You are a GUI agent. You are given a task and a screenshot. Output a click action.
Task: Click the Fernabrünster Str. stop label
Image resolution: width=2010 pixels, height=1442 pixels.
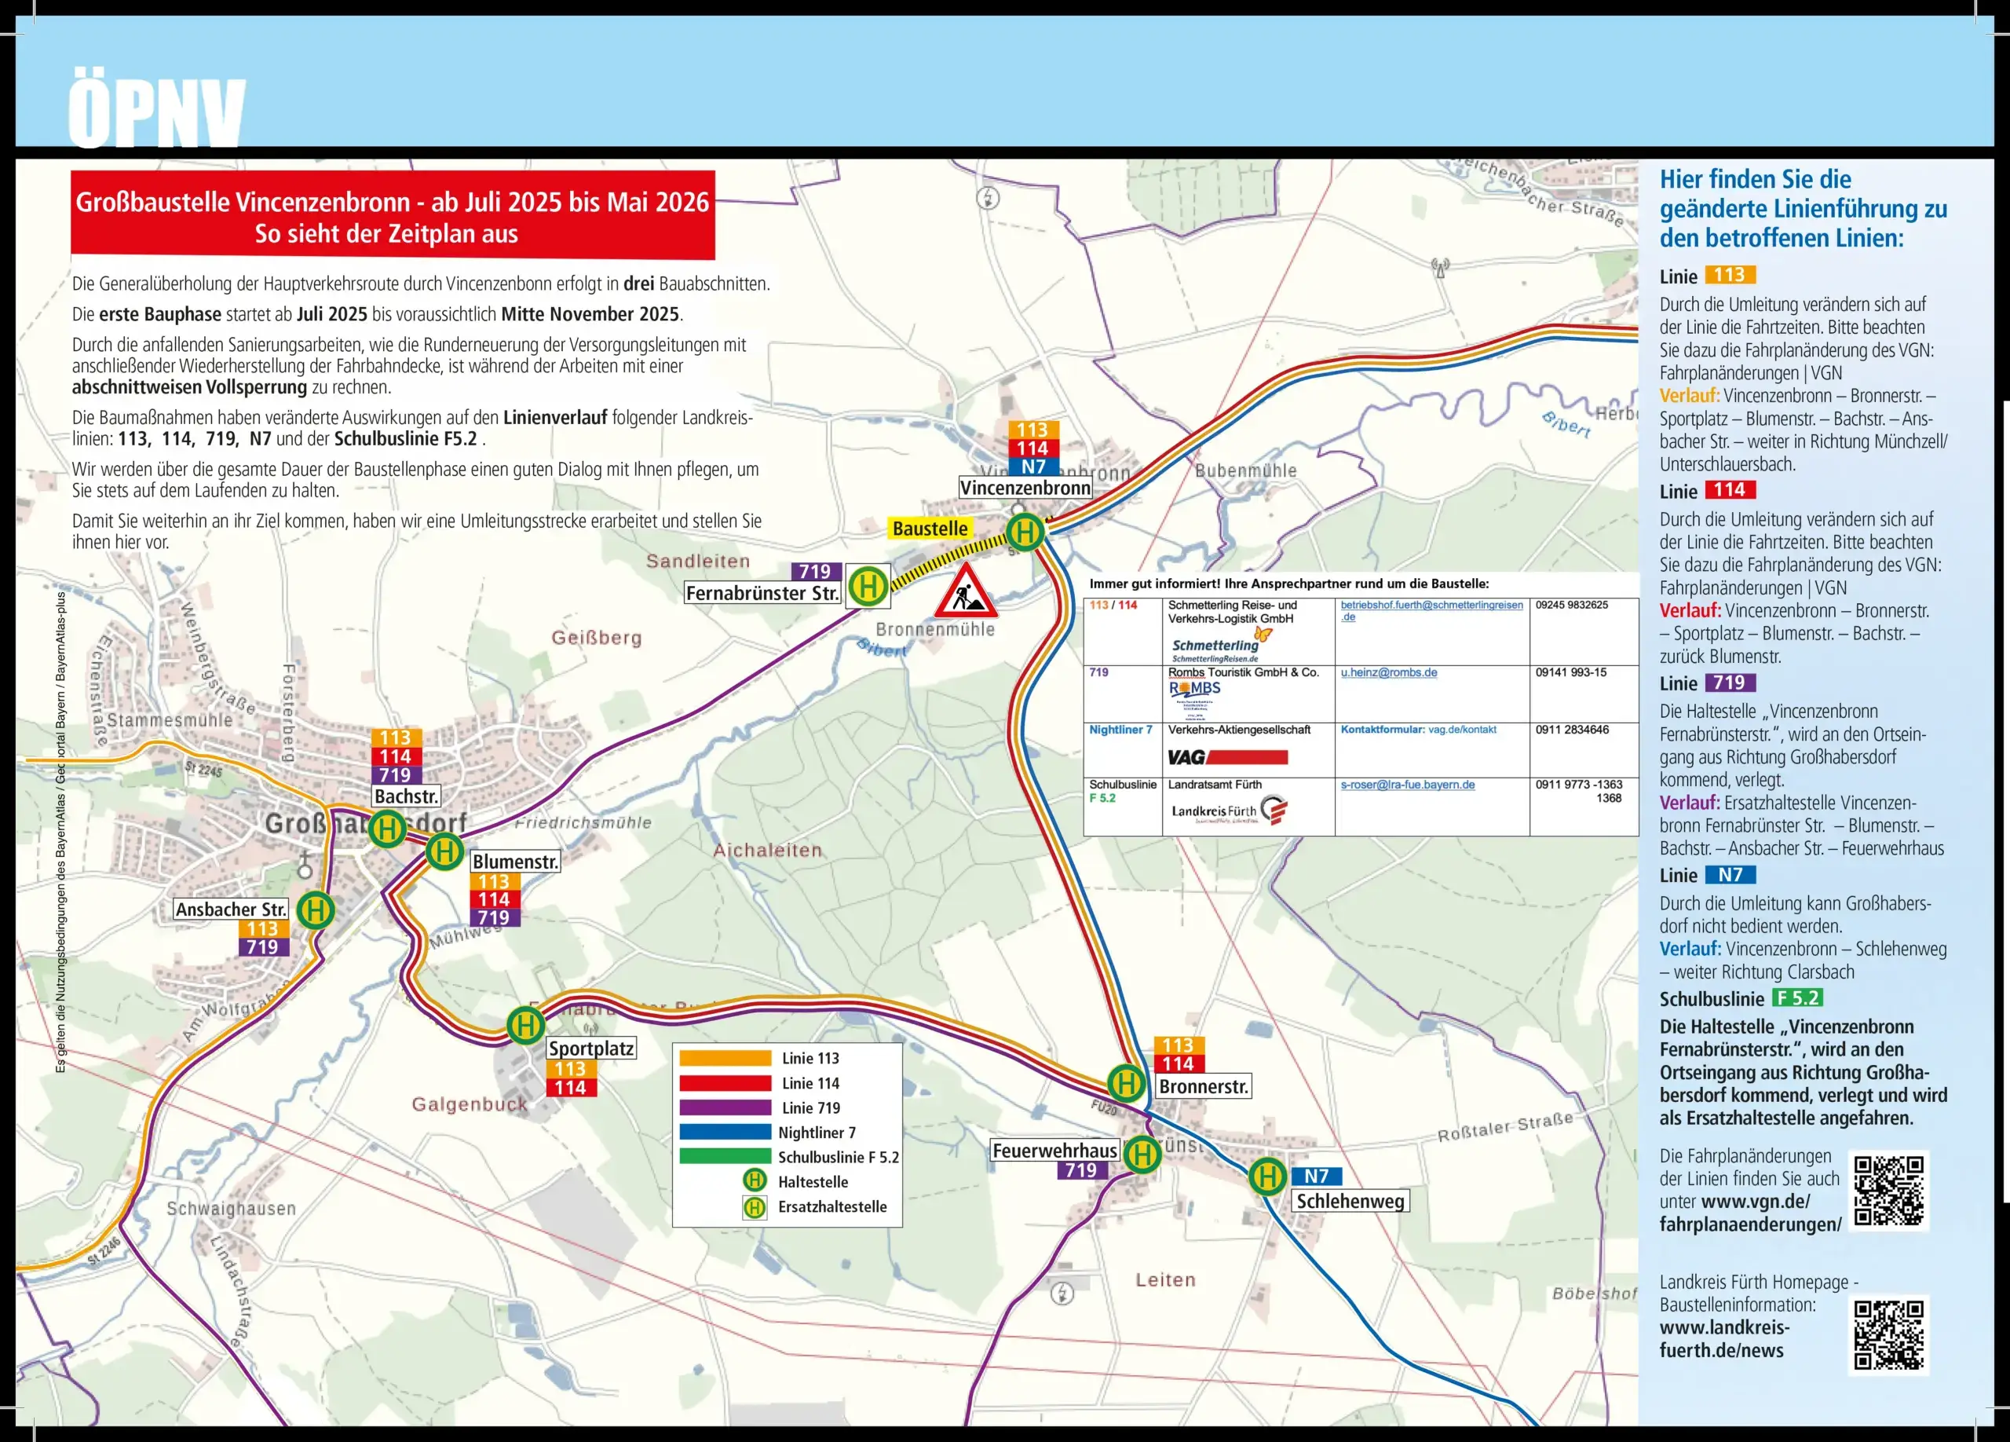pos(763,593)
